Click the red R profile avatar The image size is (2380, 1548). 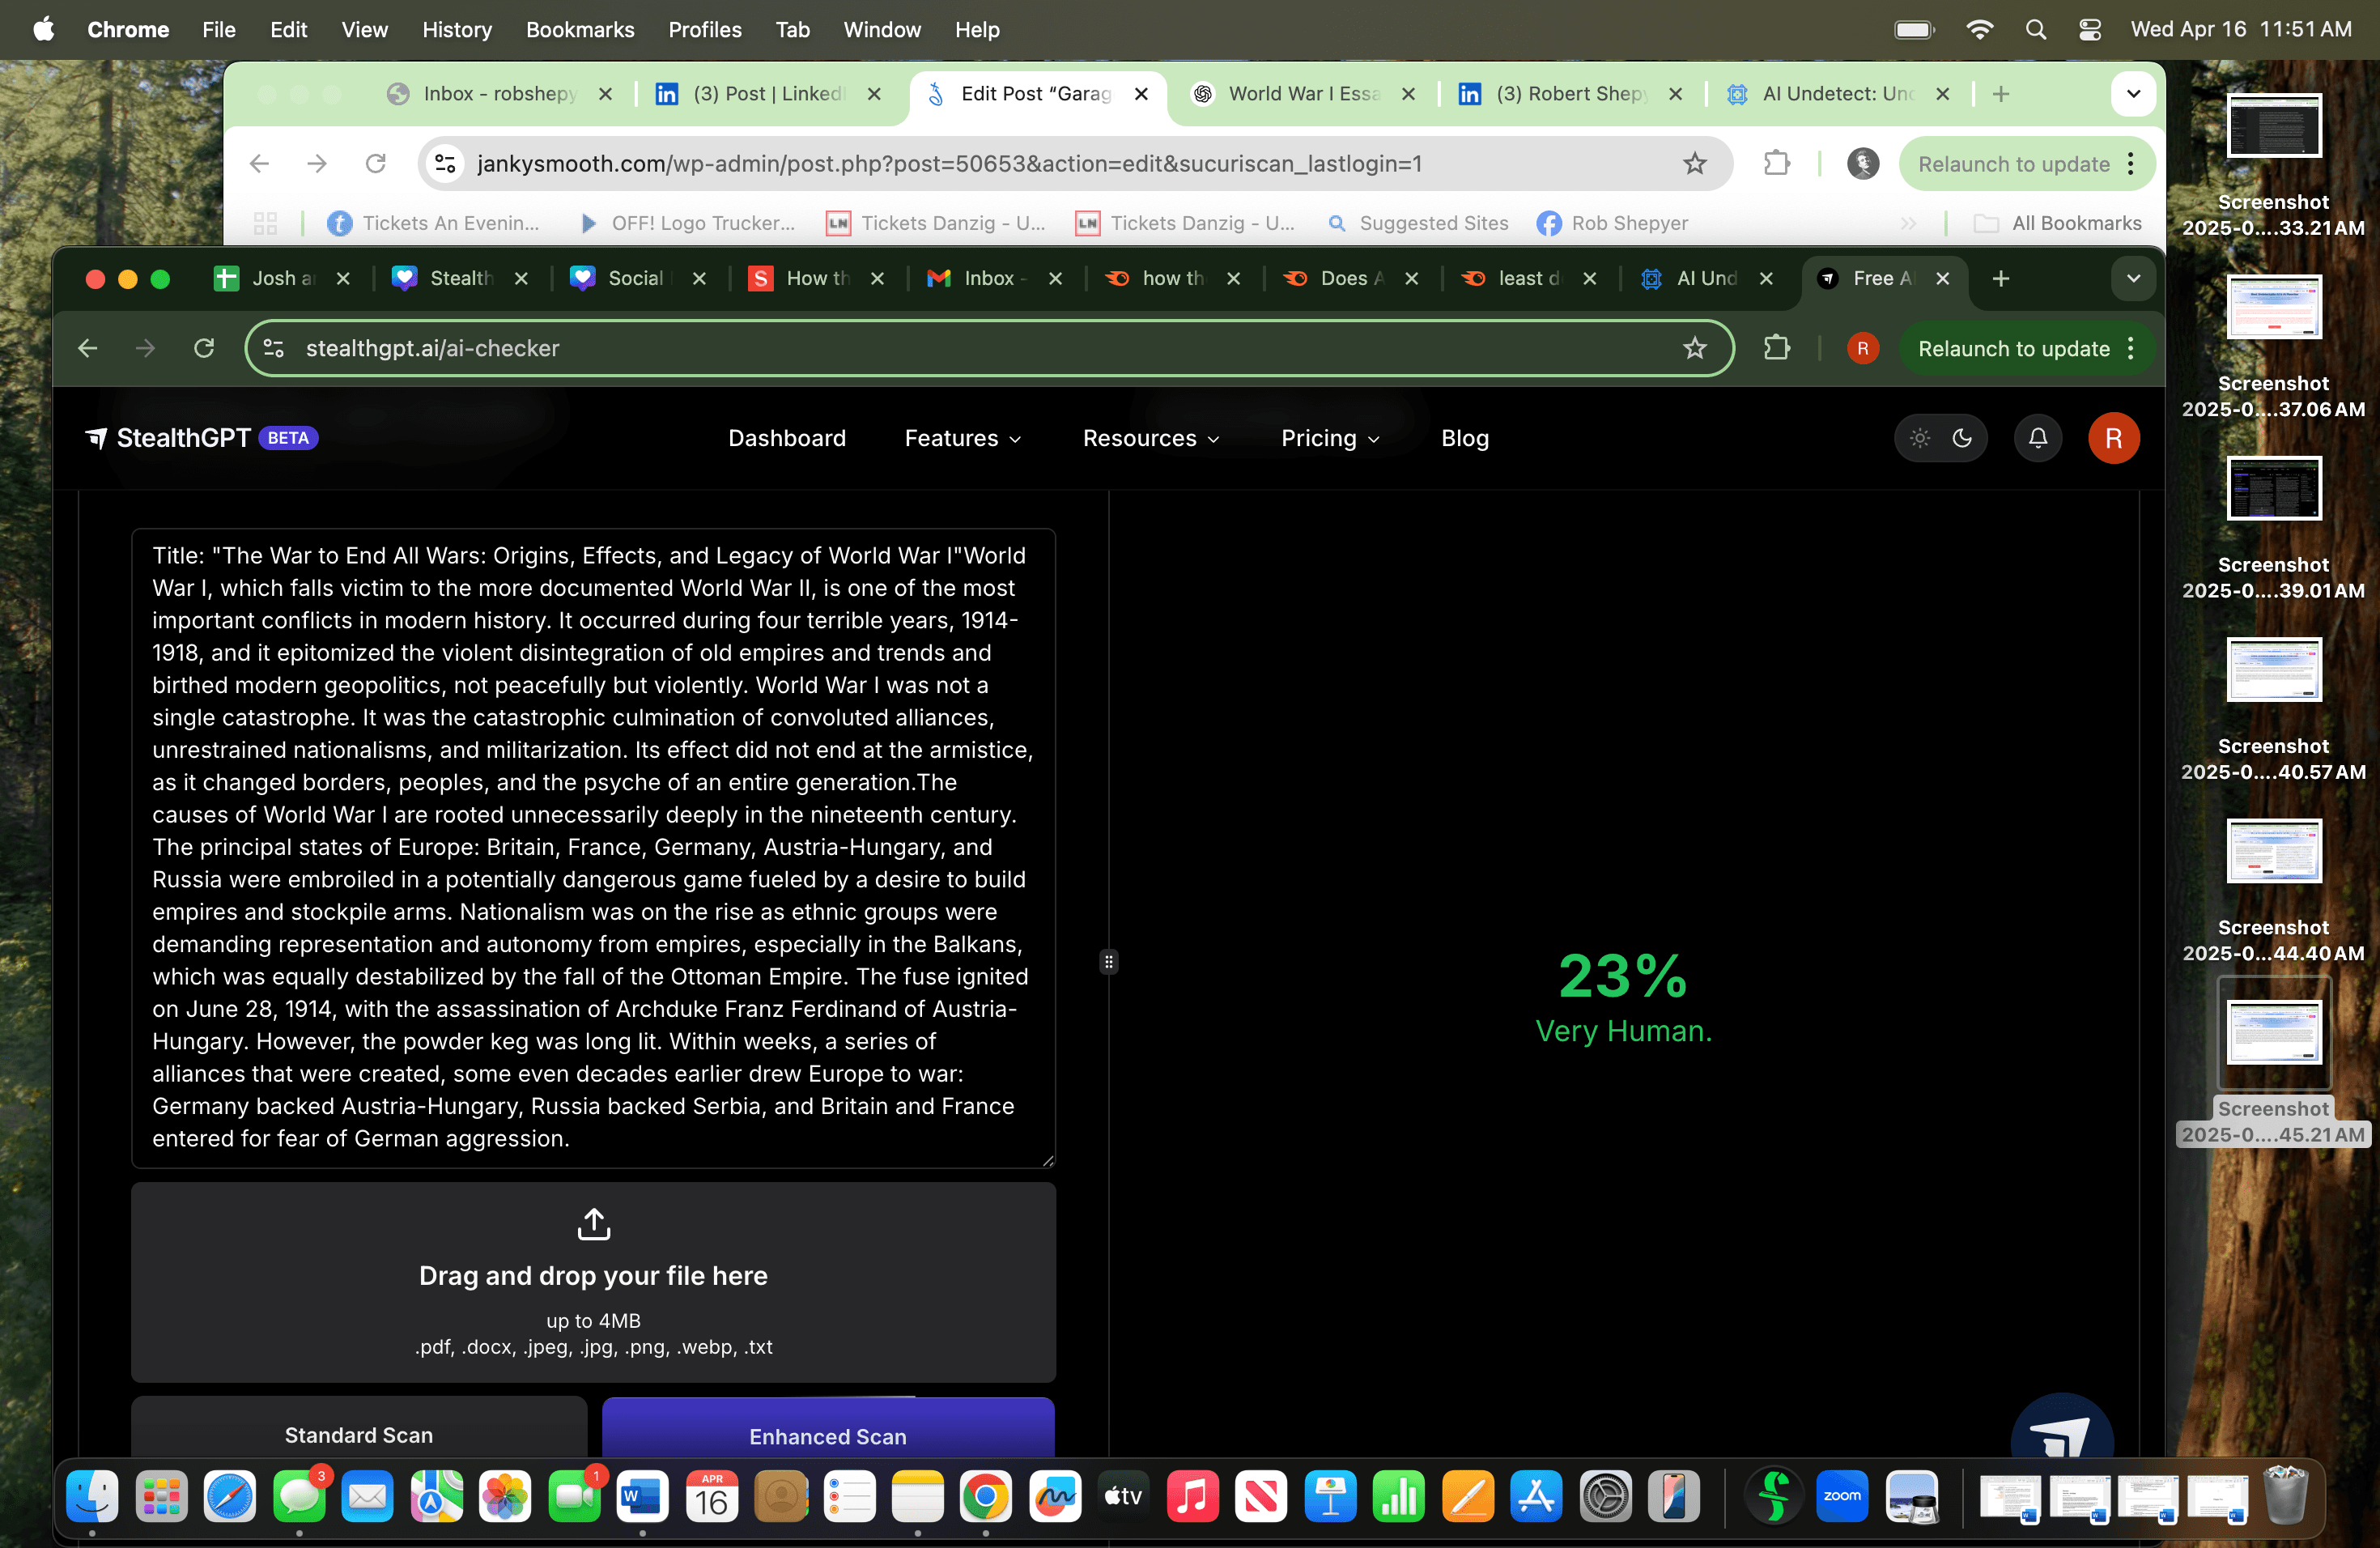[2112, 438]
